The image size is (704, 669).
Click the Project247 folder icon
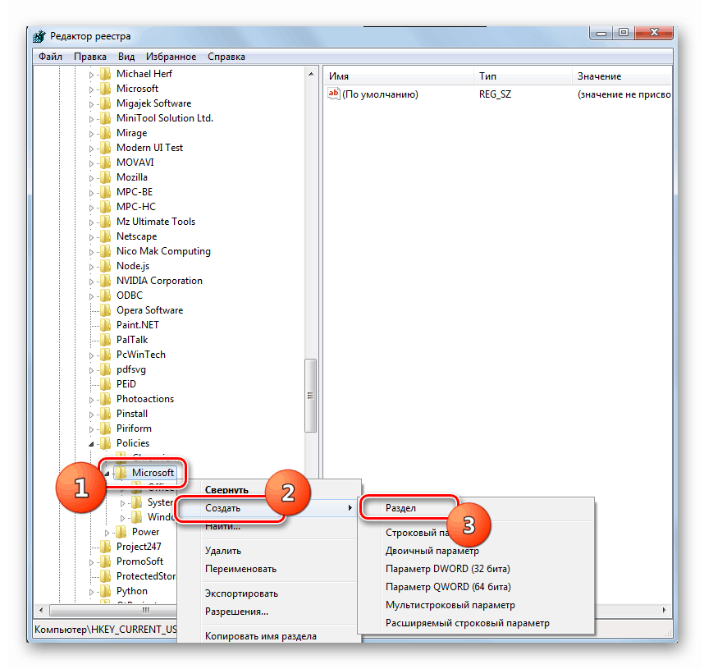(105, 547)
